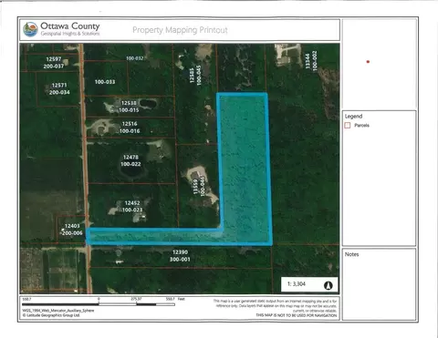Screen dimensions: 438x338
Task: Click parcel label "100-033"
Action: click(x=105, y=82)
